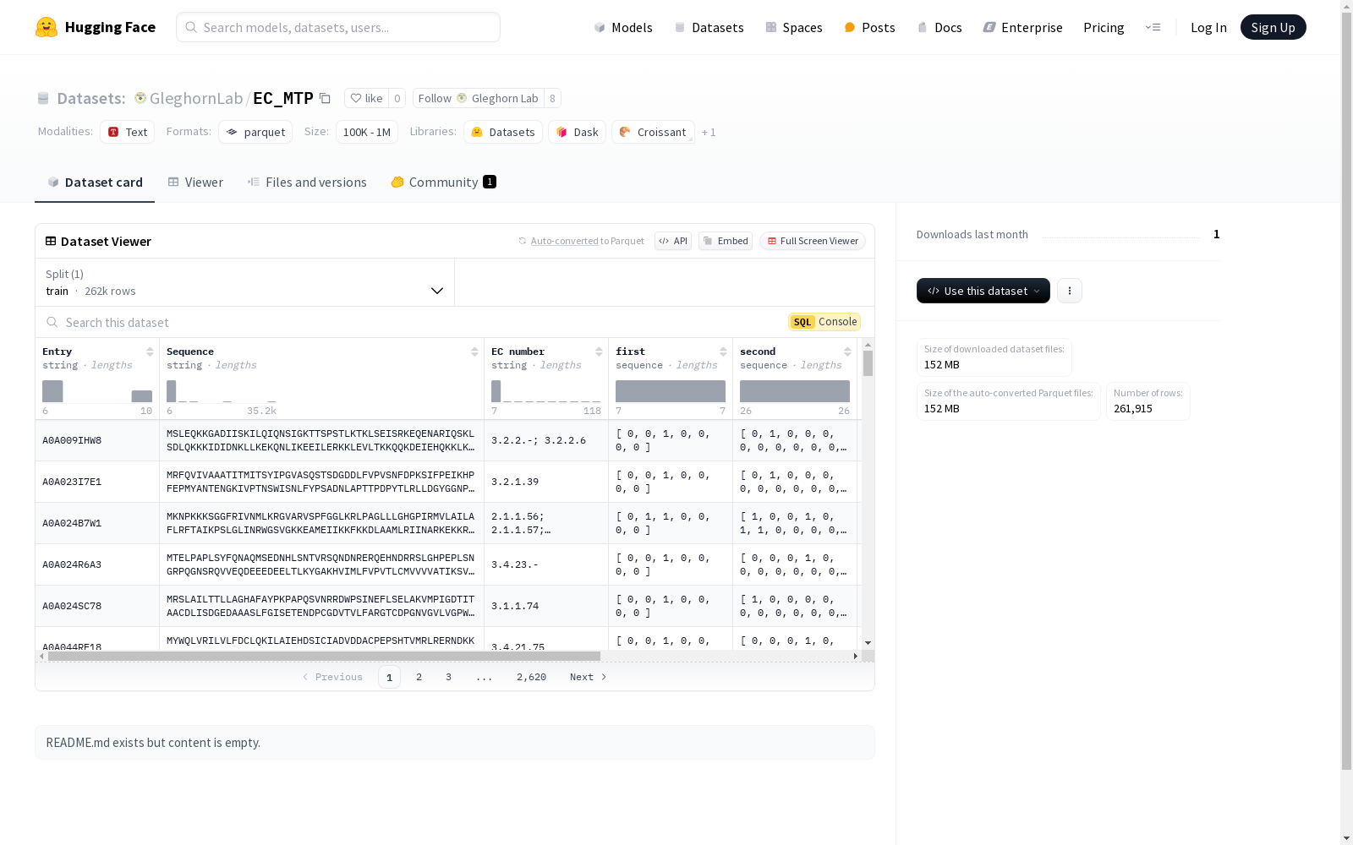
Task: Click the Text modality tag
Action: (x=127, y=132)
